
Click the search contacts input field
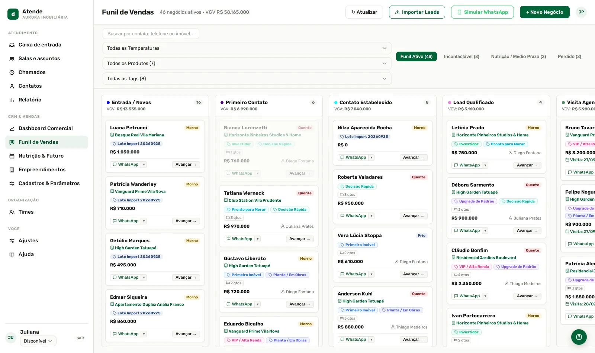pyautogui.click(x=151, y=34)
